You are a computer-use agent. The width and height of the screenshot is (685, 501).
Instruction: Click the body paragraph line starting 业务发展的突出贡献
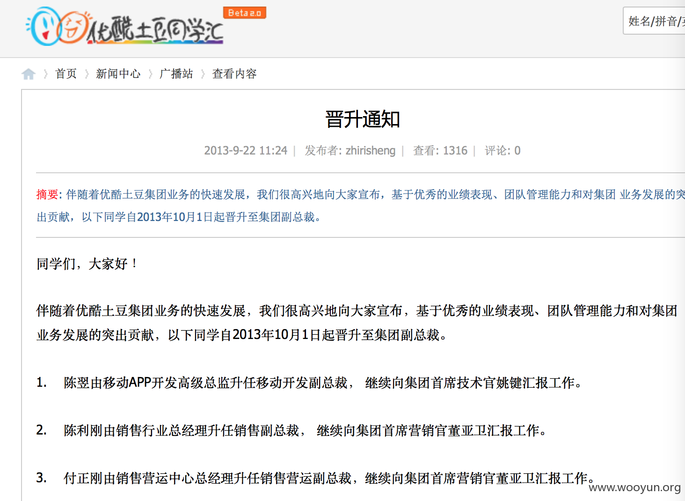tap(242, 335)
